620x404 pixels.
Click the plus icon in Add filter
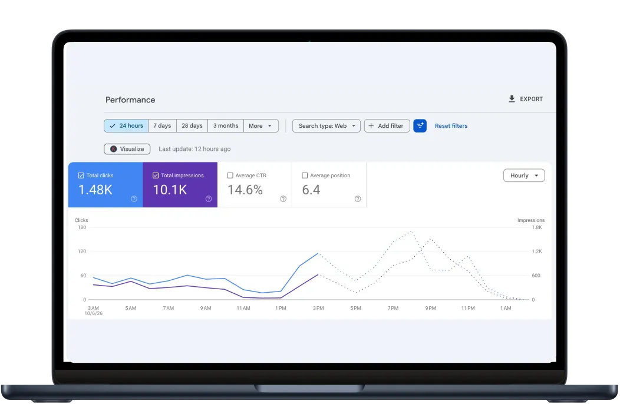pos(371,125)
